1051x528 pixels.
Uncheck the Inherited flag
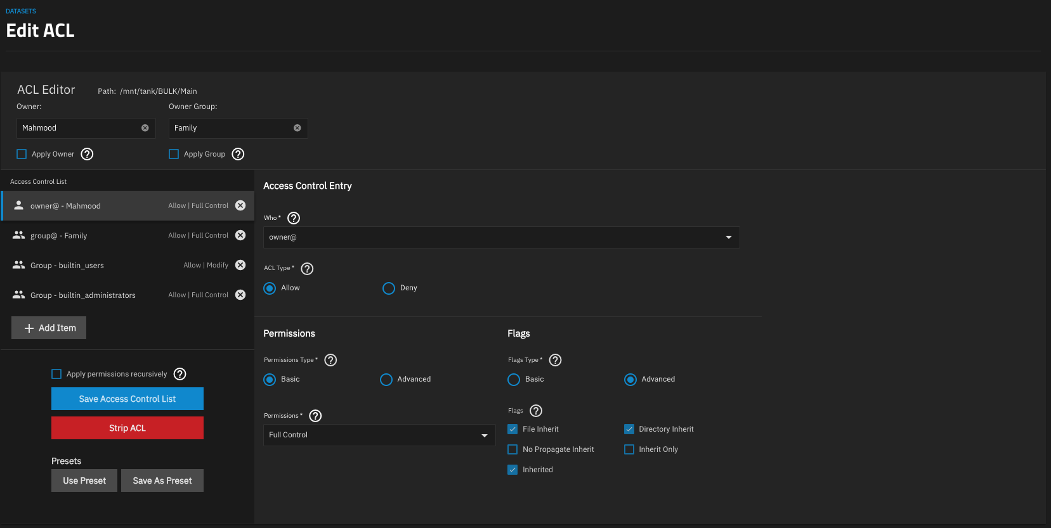point(512,470)
